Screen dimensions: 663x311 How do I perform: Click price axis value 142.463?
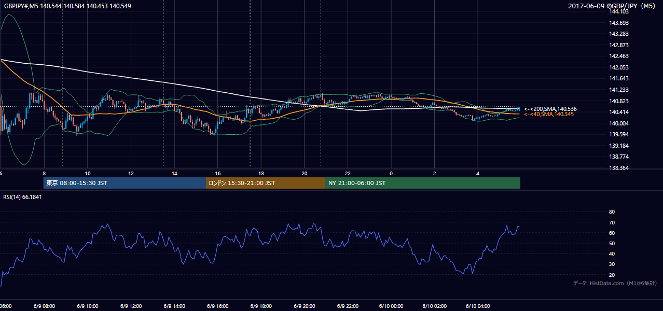pos(619,56)
